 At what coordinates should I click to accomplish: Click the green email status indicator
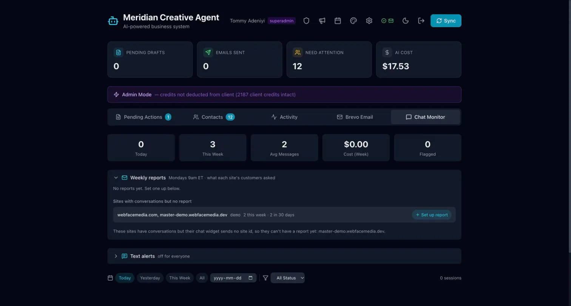click(x=387, y=21)
